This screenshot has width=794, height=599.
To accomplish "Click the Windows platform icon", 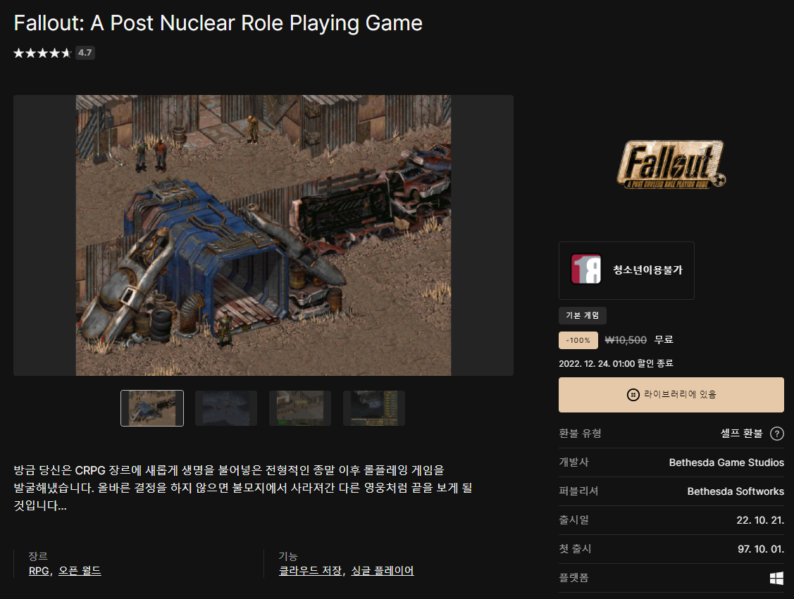I will click(776, 578).
